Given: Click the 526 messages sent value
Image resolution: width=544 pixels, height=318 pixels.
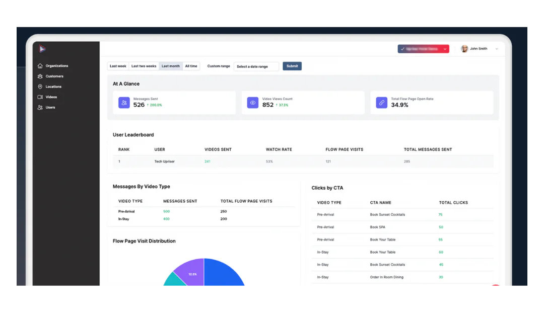Looking at the screenshot, I should [139, 105].
